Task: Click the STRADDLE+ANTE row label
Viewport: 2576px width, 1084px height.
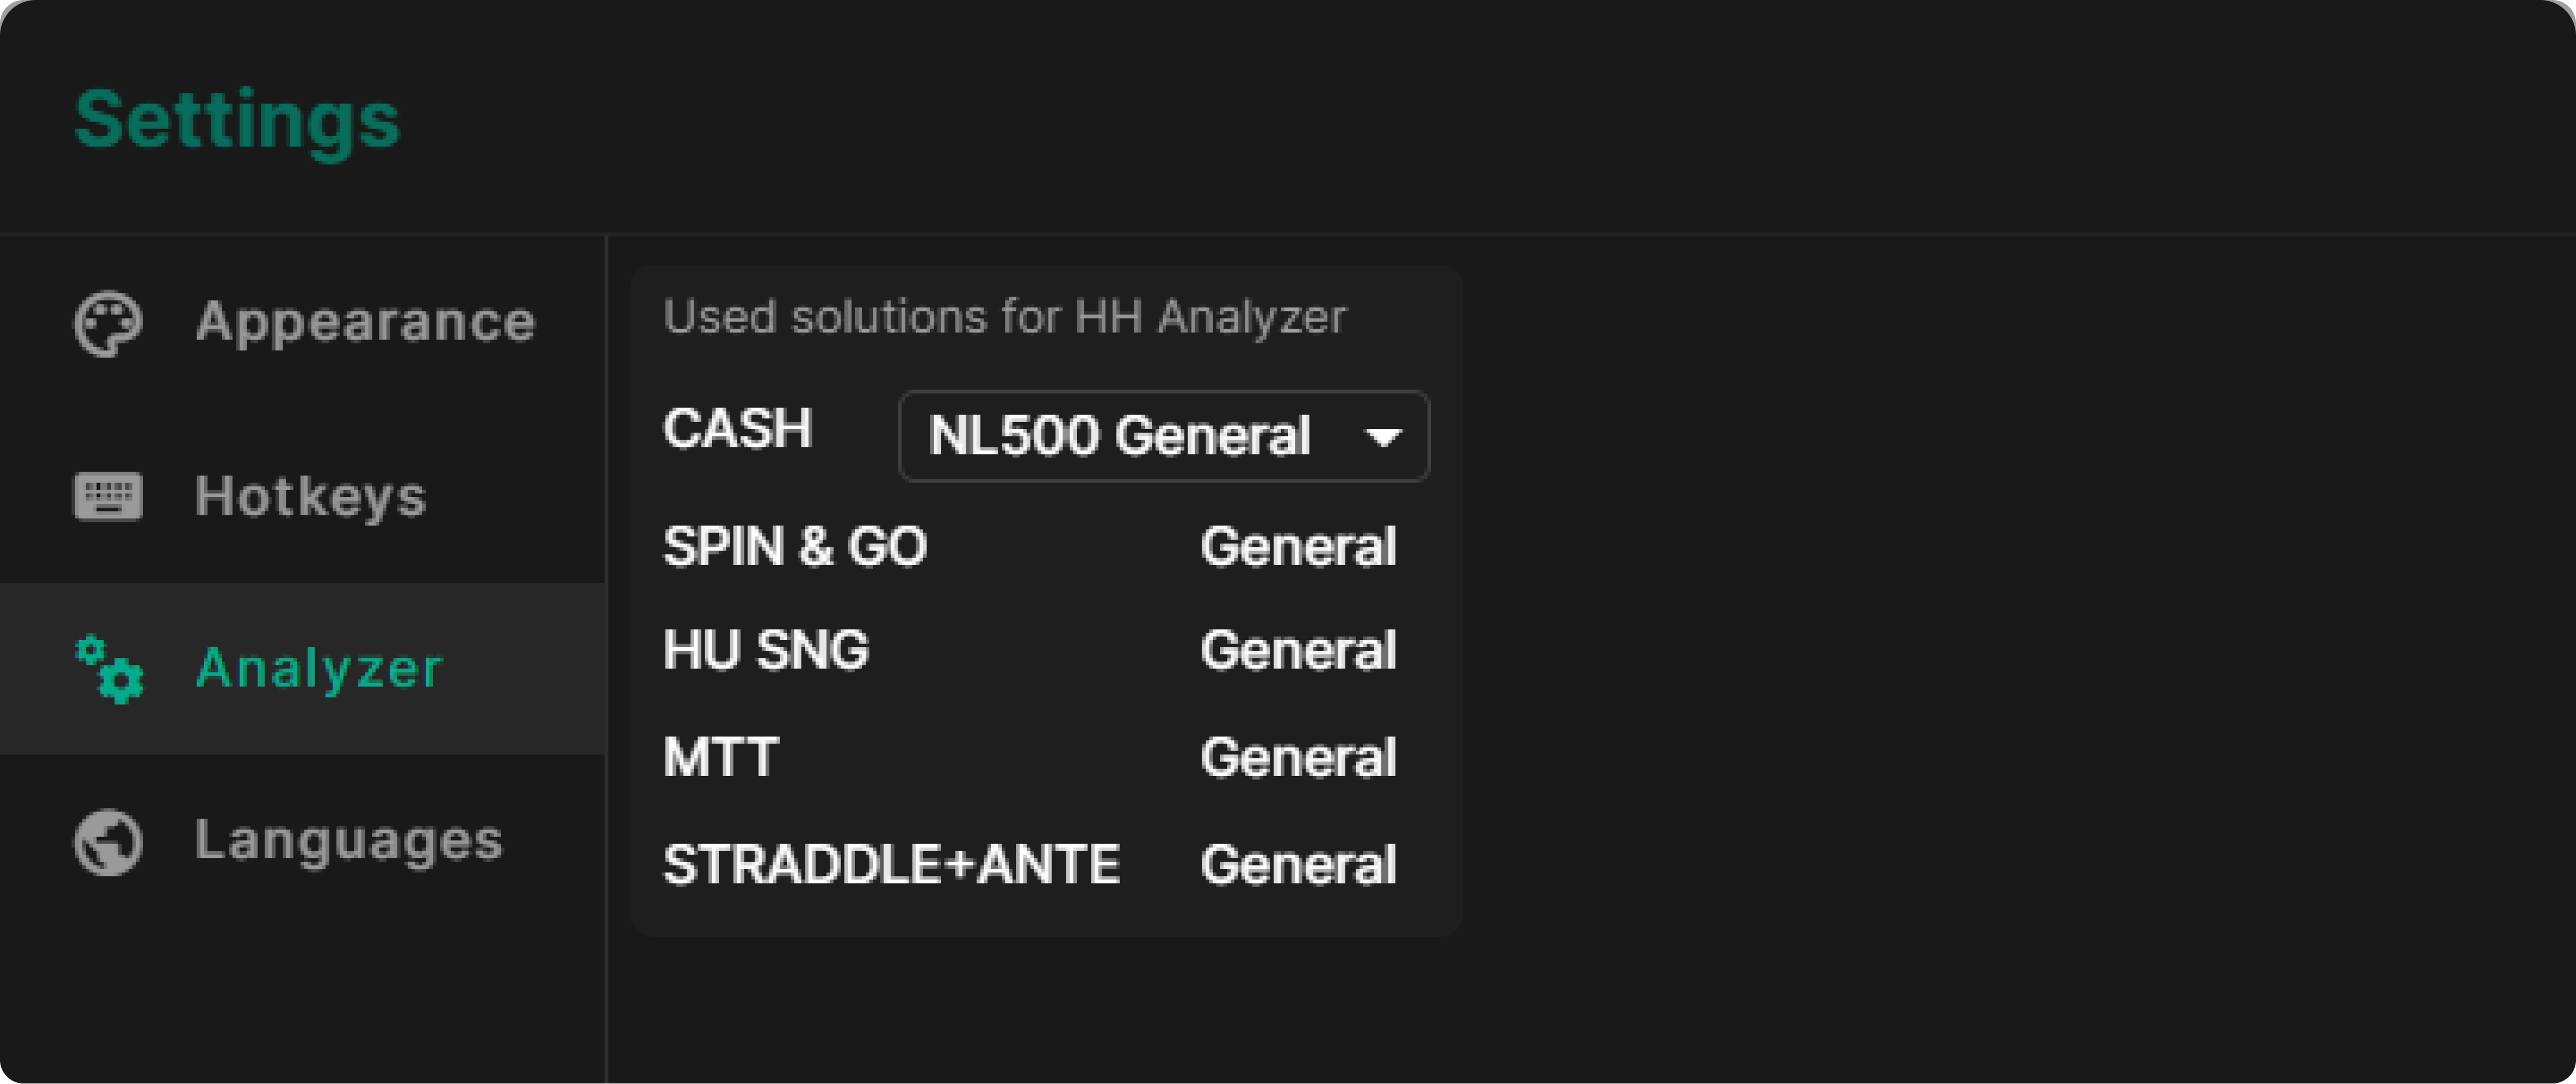Action: (x=891, y=864)
